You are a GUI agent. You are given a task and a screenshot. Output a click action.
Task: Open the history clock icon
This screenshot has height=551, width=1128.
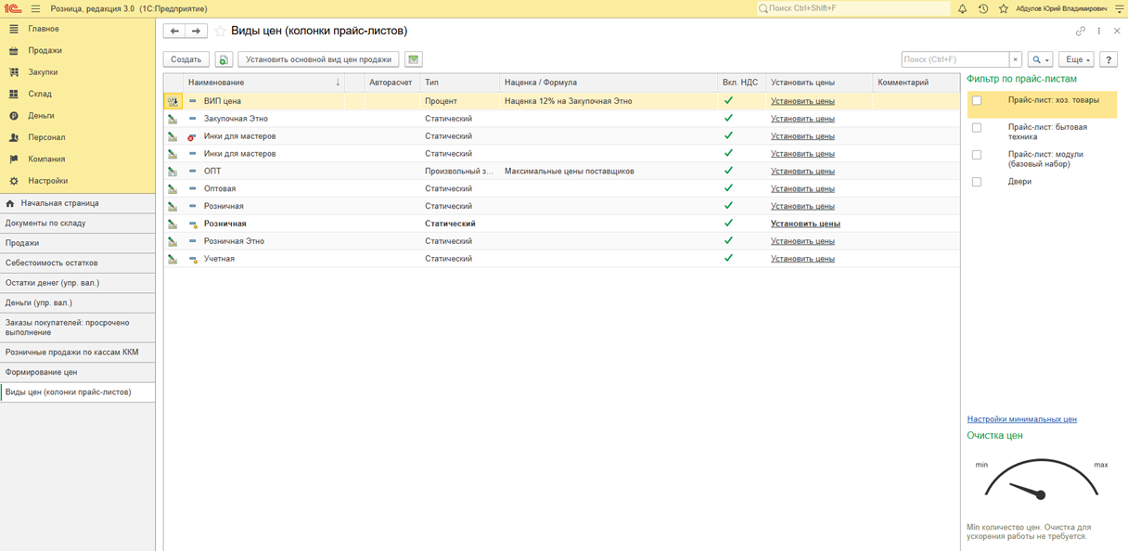pyautogui.click(x=982, y=8)
